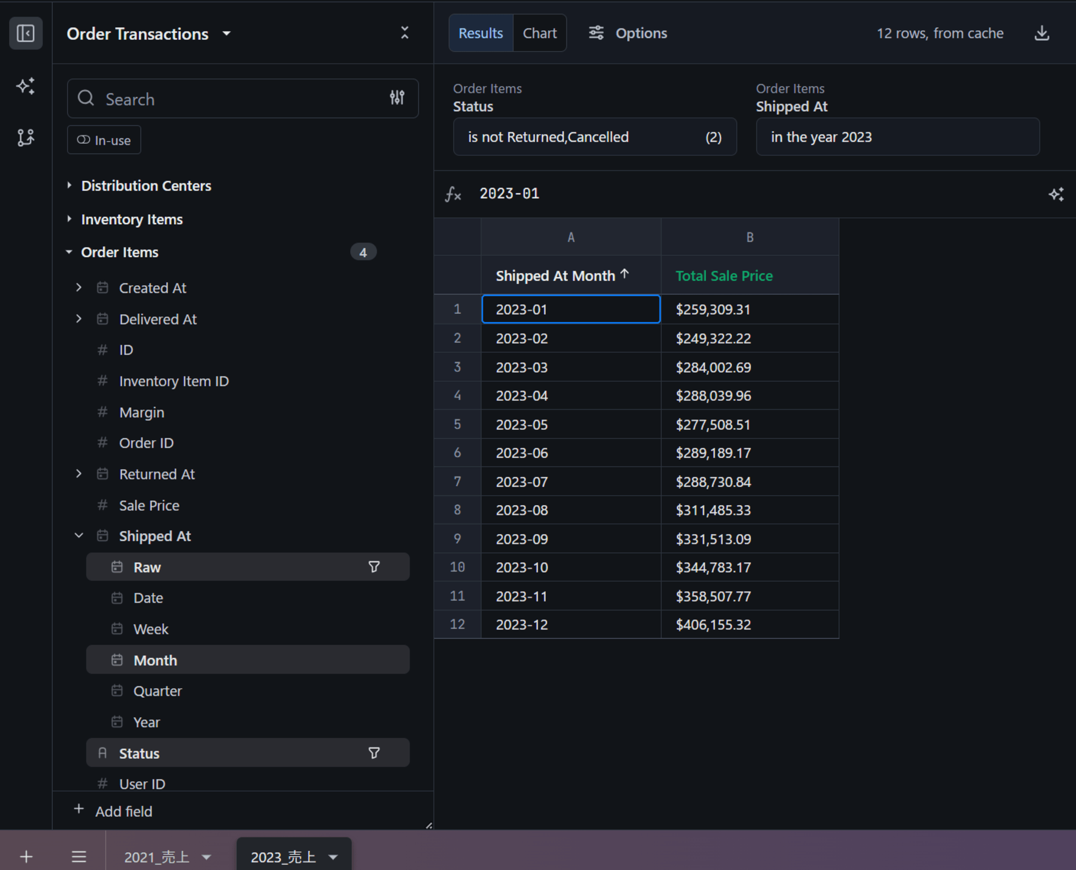Select the Shipped At Quarter field
This screenshot has width=1076, height=870.
157,691
